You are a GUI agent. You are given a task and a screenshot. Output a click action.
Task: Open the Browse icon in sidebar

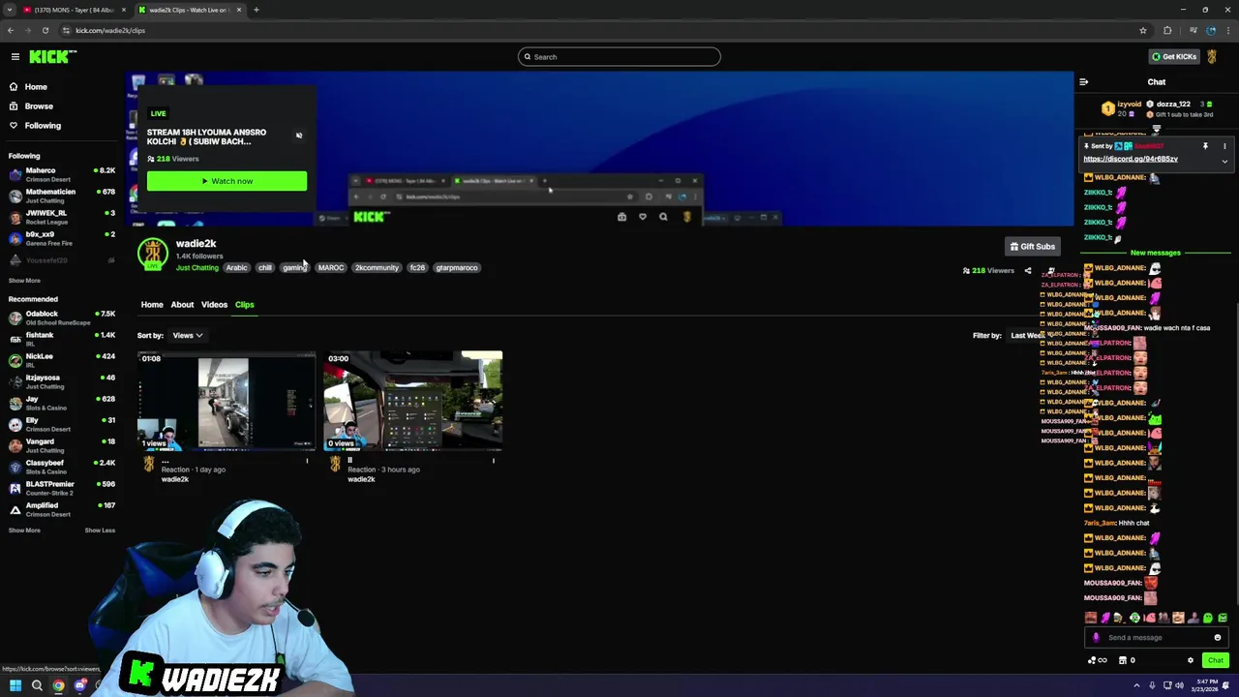(14, 106)
